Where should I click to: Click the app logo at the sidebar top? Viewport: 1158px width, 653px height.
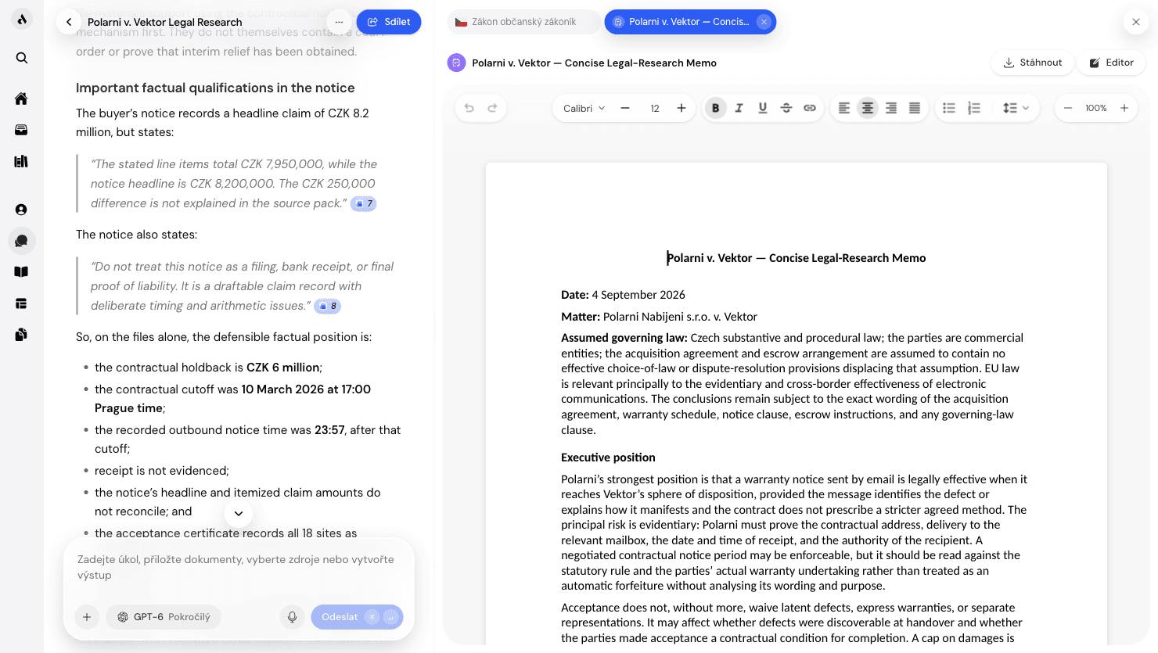(x=22, y=20)
